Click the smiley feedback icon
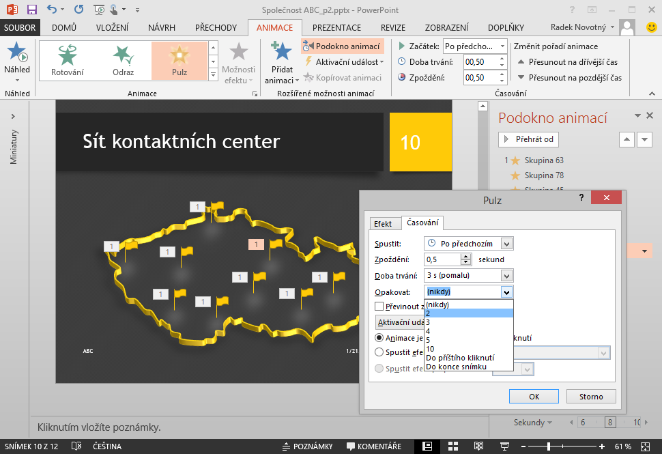Image resolution: width=662 pixels, height=454 pixels. pos(652,27)
